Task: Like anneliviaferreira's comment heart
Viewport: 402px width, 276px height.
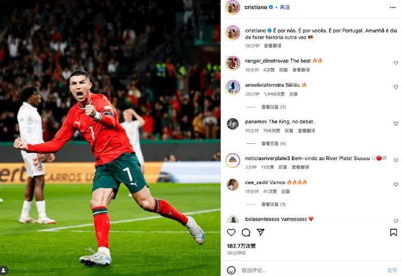Action: (396, 87)
